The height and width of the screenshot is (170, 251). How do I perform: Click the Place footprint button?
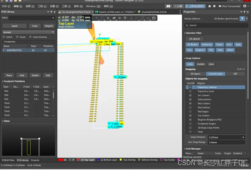pos(9,75)
